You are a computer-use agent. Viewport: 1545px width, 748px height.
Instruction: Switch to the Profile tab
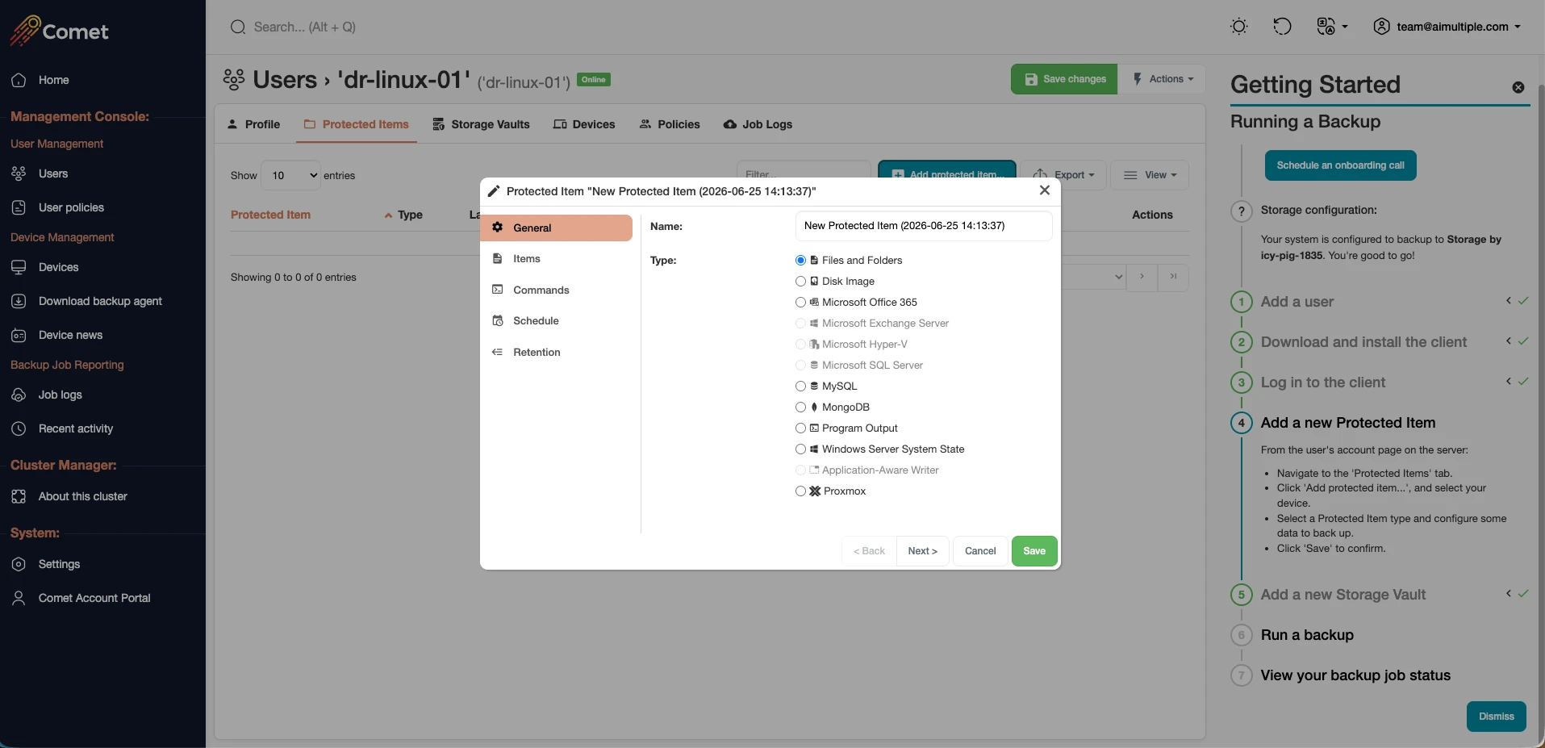click(253, 124)
